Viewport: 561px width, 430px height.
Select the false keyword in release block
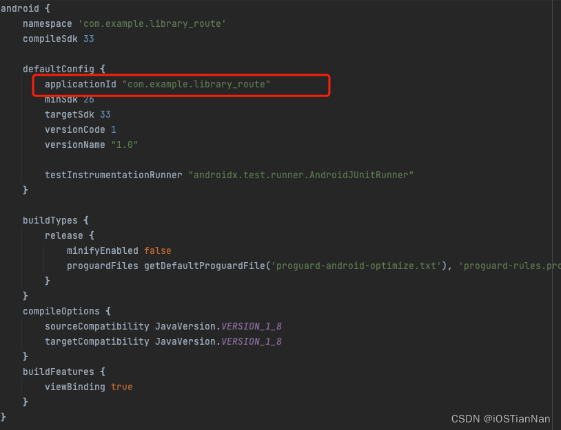click(157, 250)
